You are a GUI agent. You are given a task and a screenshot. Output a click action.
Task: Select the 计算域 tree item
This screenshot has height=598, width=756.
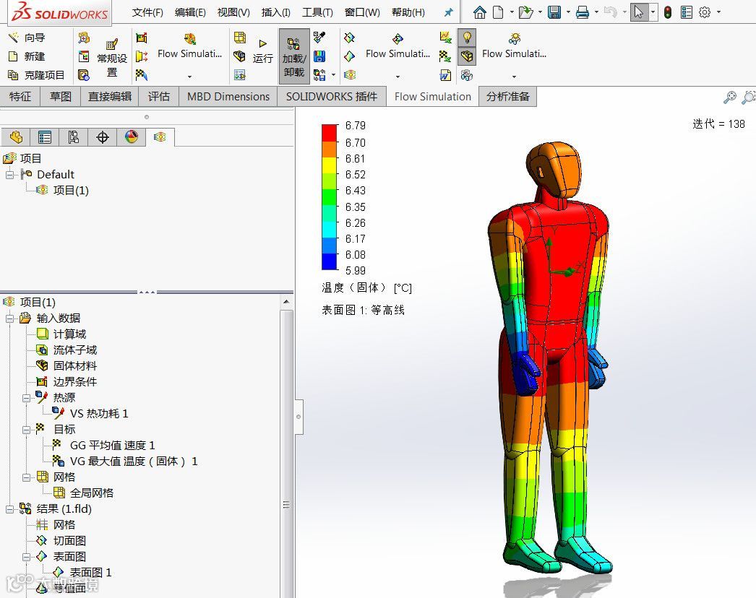(69, 334)
